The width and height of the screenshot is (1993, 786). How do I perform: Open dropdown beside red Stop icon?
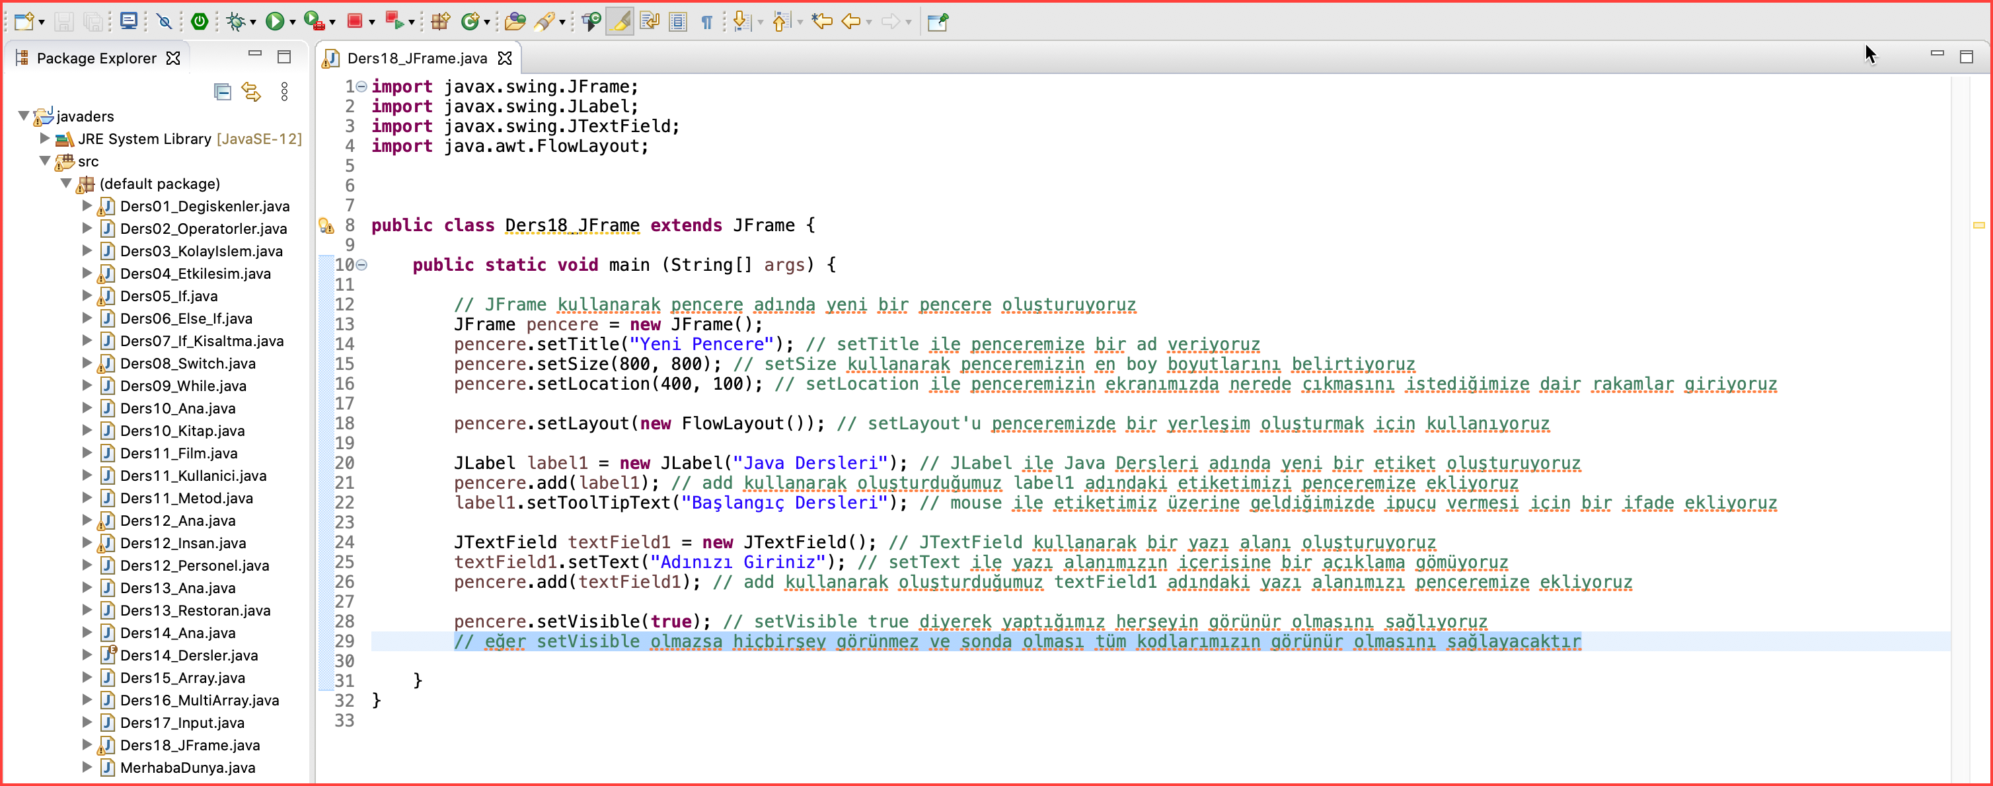[372, 22]
